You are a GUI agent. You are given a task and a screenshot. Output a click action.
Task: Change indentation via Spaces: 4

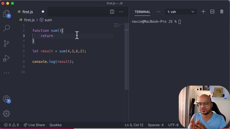(156, 125)
